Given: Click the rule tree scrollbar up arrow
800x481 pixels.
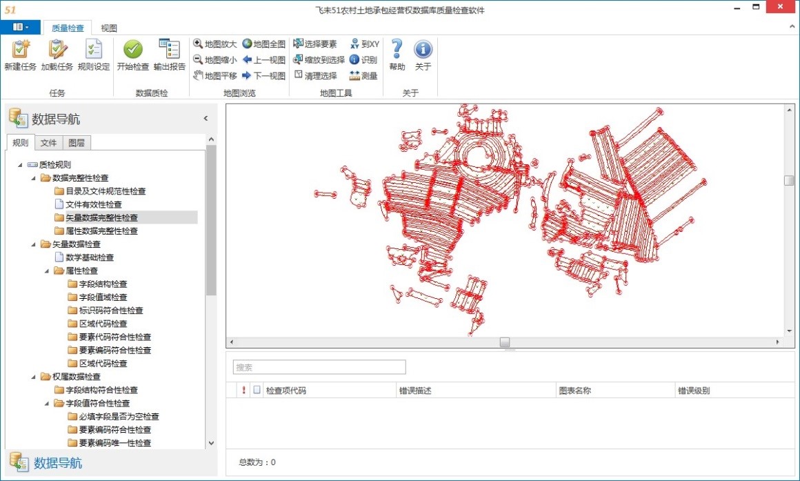Looking at the screenshot, I should pos(211,139).
